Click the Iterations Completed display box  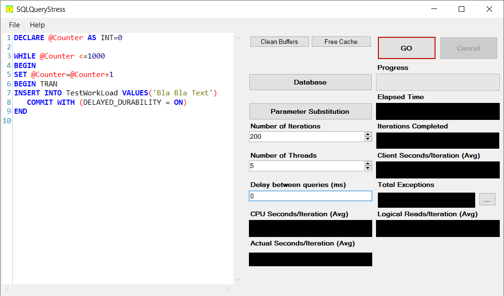(438, 141)
